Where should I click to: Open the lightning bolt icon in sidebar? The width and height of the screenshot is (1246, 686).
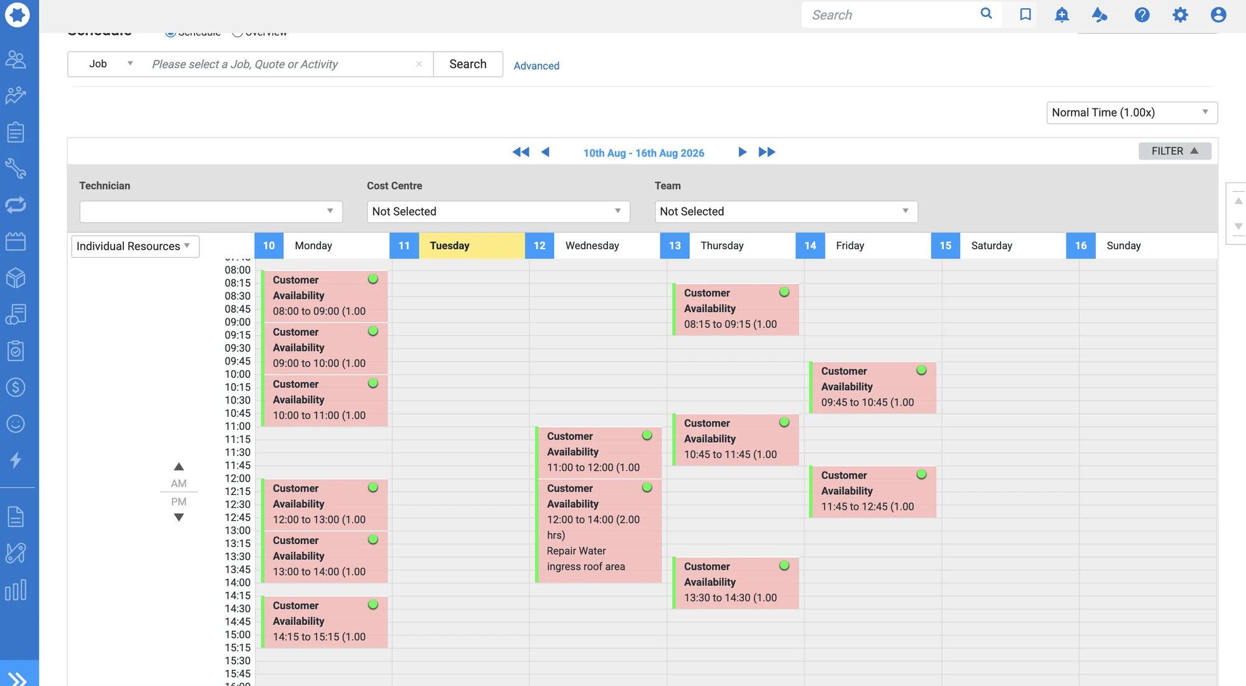click(x=16, y=460)
